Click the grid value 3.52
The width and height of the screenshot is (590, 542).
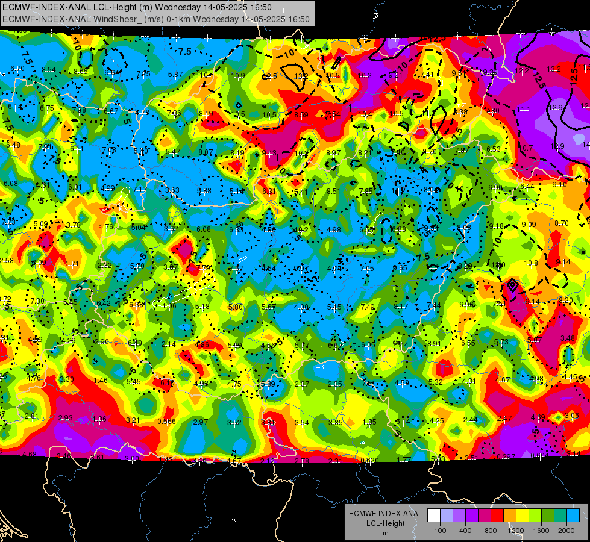234,422
